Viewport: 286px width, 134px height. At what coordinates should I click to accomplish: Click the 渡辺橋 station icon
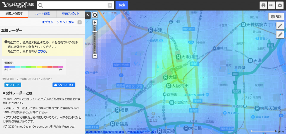click(x=159, y=131)
